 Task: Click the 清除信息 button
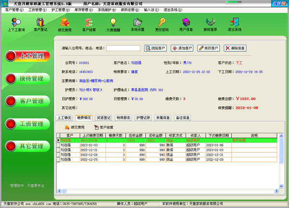tap(235, 48)
